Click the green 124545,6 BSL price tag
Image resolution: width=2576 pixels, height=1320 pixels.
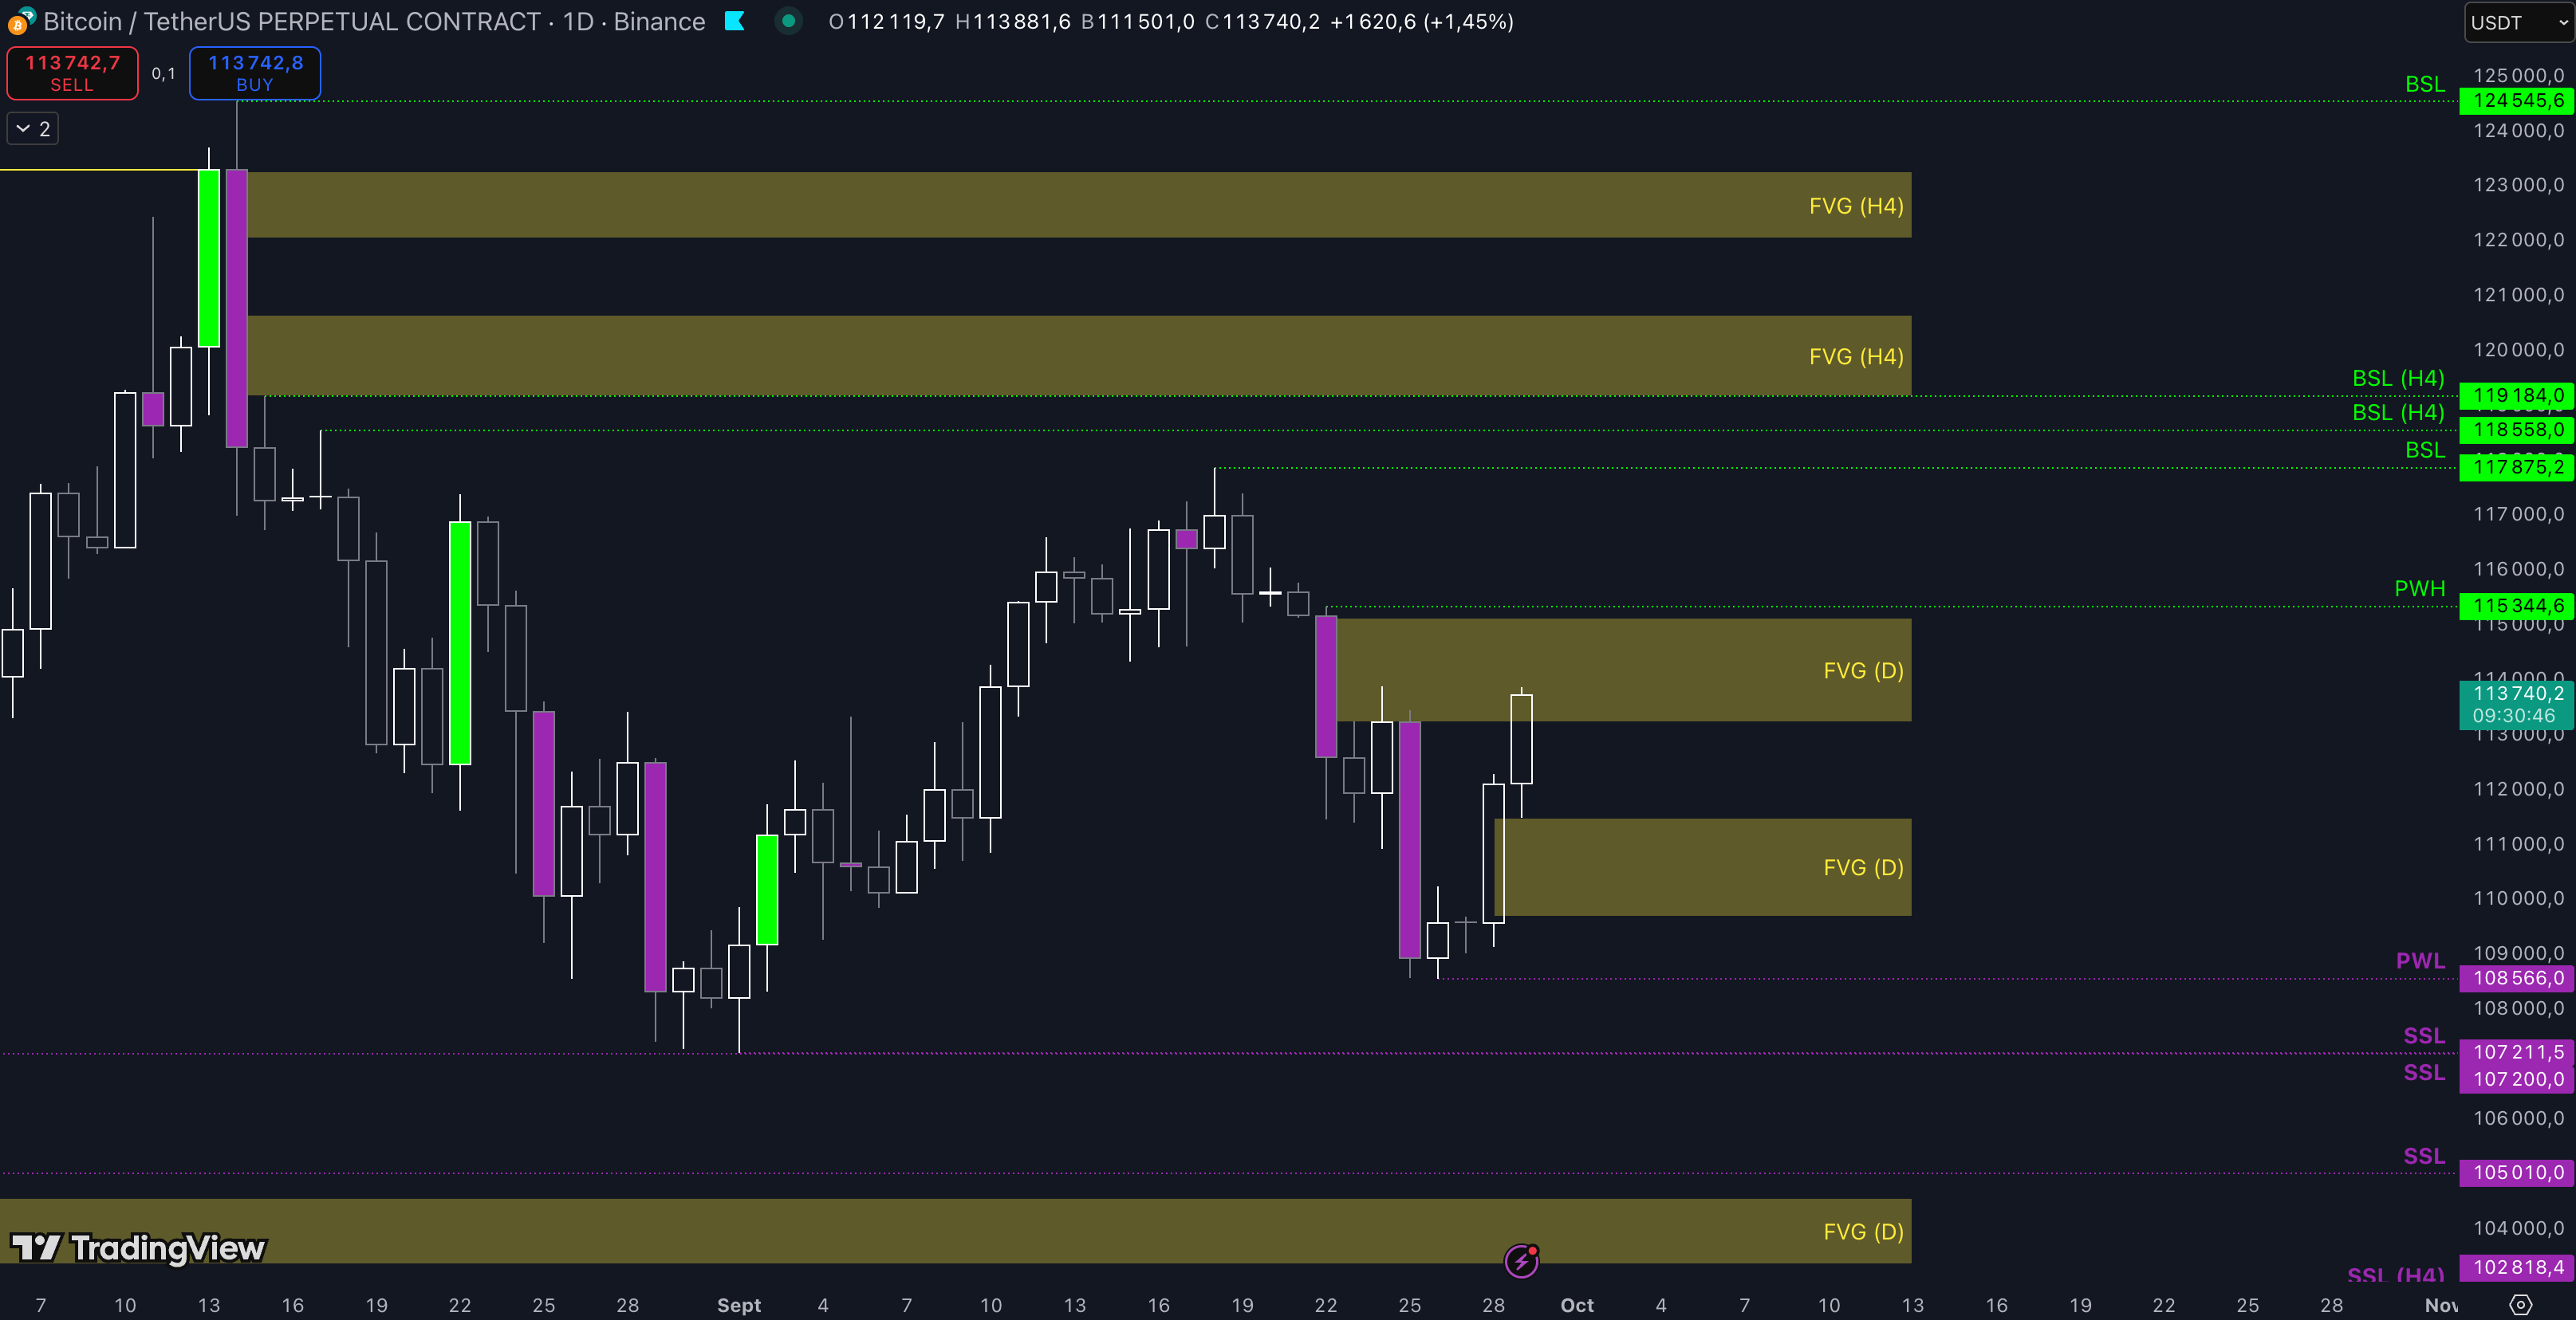point(2516,101)
